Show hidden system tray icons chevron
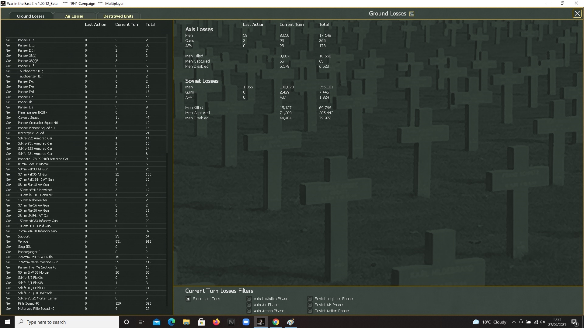The height and width of the screenshot is (328, 584). coord(513,322)
